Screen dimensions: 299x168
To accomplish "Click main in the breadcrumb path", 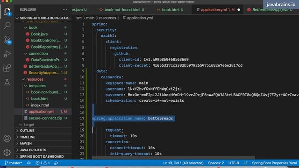I will [90, 18].
